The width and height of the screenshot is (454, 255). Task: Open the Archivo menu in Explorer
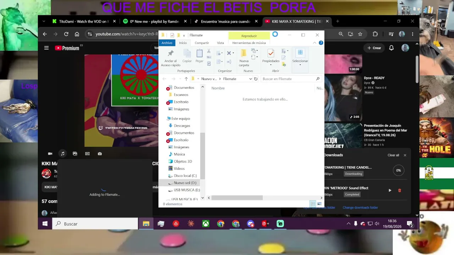tap(167, 43)
